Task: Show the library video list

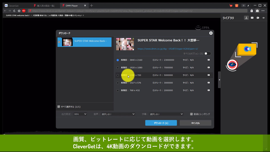Action: click(x=252, y=18)
